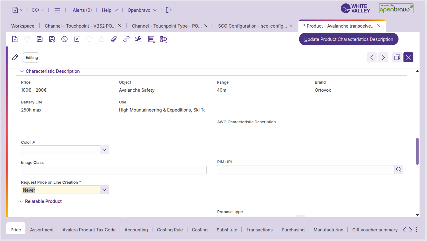Image resolution: width=427 pixels, height=241 pixels.
Task: Open attachments with the paperclip icon
Action: tap(114, 39)
